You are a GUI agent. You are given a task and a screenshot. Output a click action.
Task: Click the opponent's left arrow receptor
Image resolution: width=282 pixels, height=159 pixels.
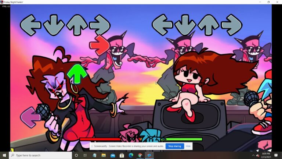pos(30,25)
